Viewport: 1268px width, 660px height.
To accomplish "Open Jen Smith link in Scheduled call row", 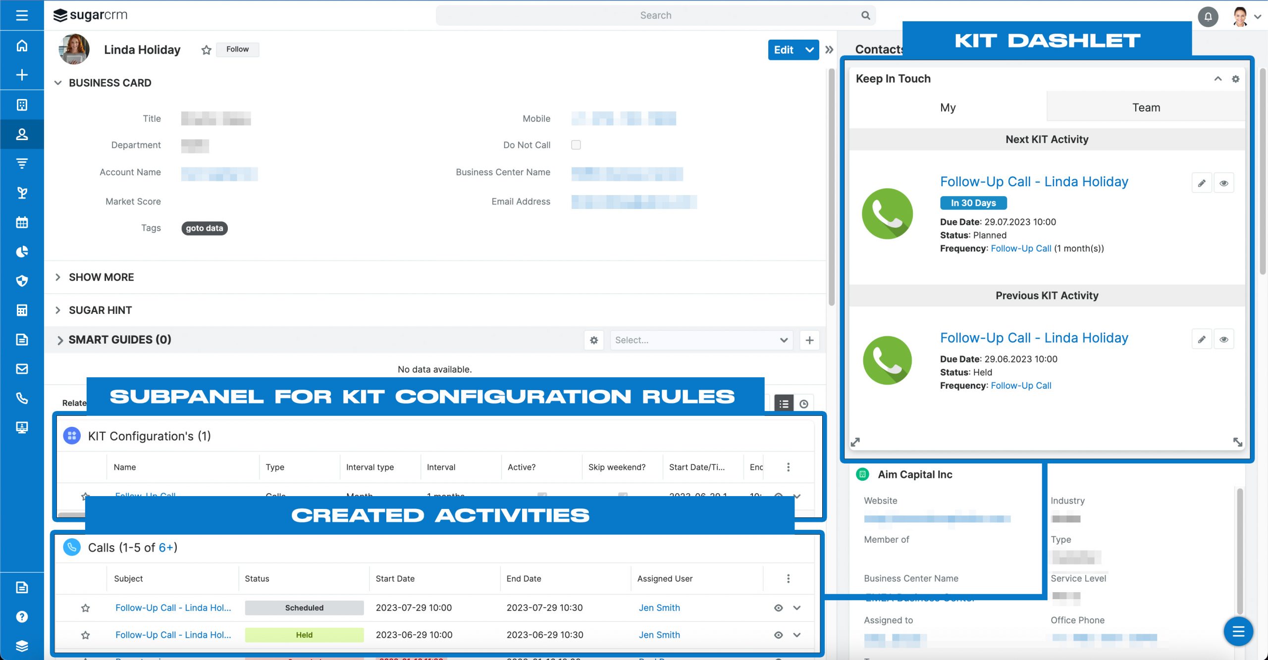I will click(x=659, y=608).
